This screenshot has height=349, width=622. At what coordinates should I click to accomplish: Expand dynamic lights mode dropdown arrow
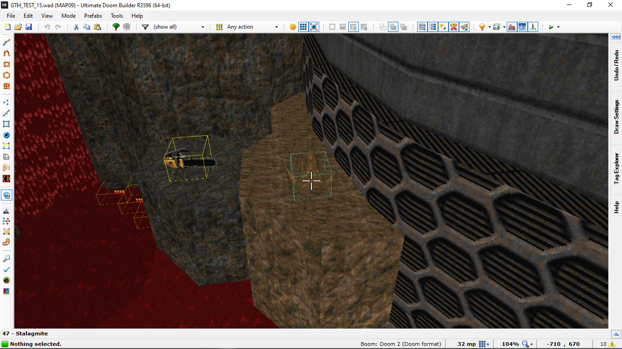click(x=489, y=27)
